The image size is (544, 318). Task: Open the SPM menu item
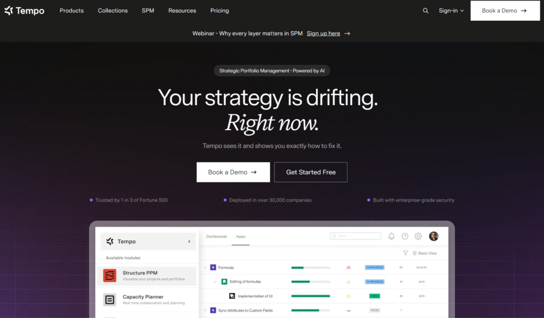(148, 11)
